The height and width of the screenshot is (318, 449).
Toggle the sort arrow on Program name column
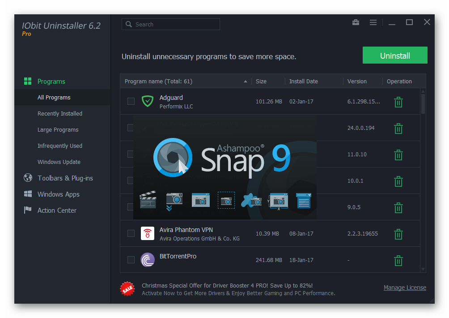coord(246,82)
